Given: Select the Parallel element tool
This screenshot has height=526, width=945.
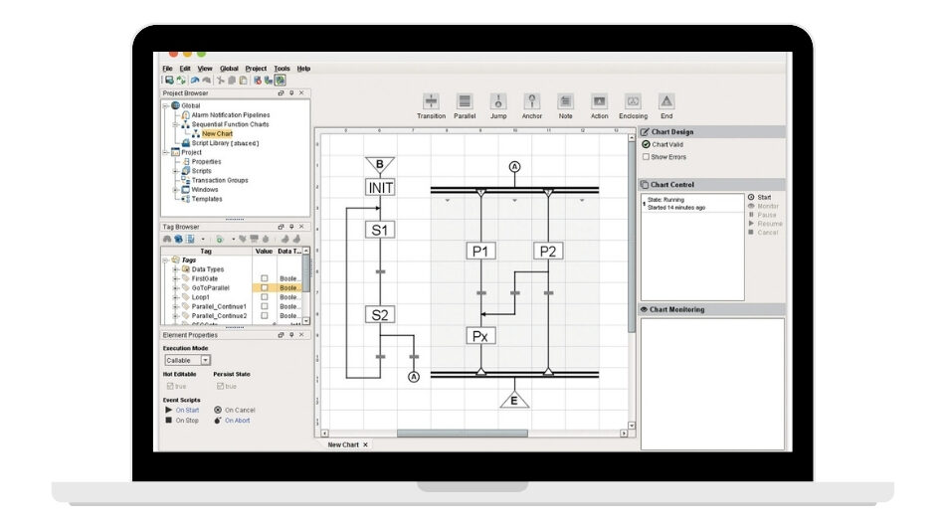Looking at the screenshot, I should tap(465, 102).
